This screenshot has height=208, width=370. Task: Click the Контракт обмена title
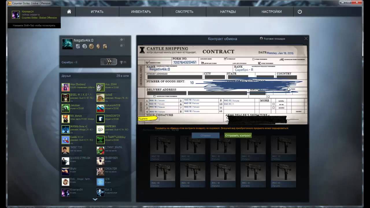(223, 39)
